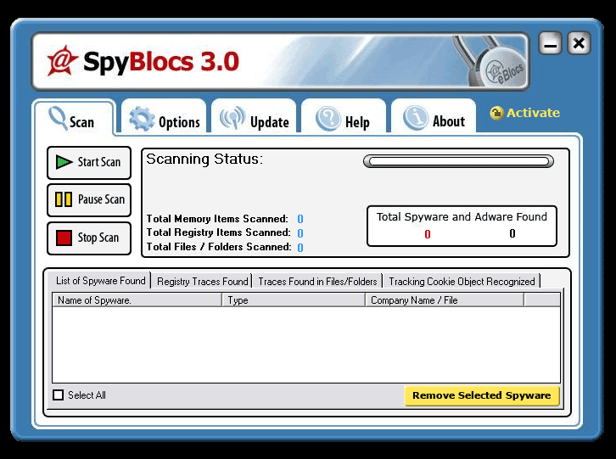Viewport: 616px width, 459px height.
Task: Click Total Registry Items Scanned value
Action: point(300,233)
